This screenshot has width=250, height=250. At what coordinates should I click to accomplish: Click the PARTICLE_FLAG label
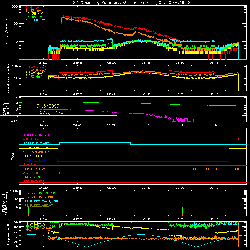[35, 169]
